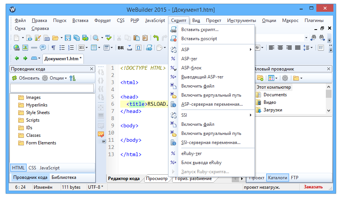The image size is (341, 202).
Task: Click the code explorer filter input field
Action: (52, 88)
